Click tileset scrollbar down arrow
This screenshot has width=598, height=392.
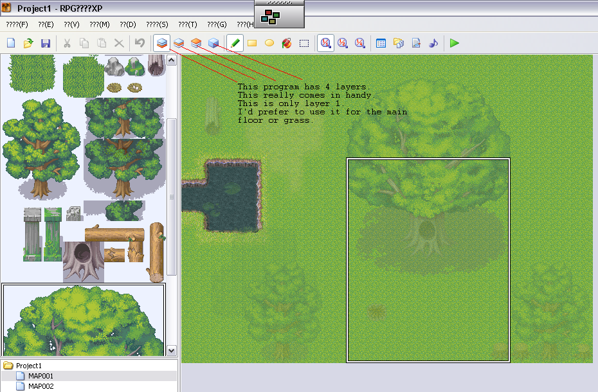172,350
